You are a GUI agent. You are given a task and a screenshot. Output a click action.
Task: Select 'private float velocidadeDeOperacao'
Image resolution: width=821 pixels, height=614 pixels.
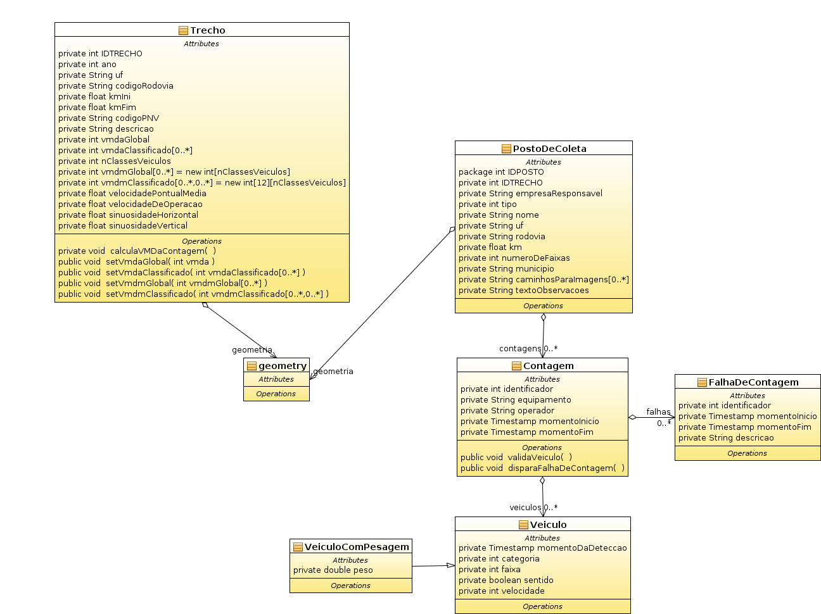(130, 204)
